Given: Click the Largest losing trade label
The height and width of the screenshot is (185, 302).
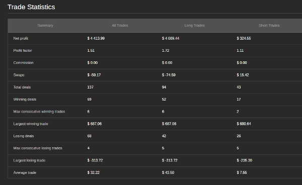Looking at the screenshot, I should [x=29, y=160].
